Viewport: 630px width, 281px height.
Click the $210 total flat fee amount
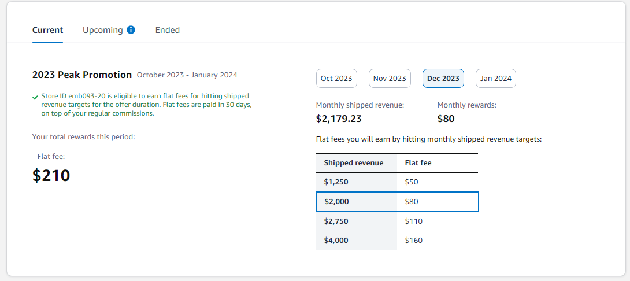(x=51, y=175)
